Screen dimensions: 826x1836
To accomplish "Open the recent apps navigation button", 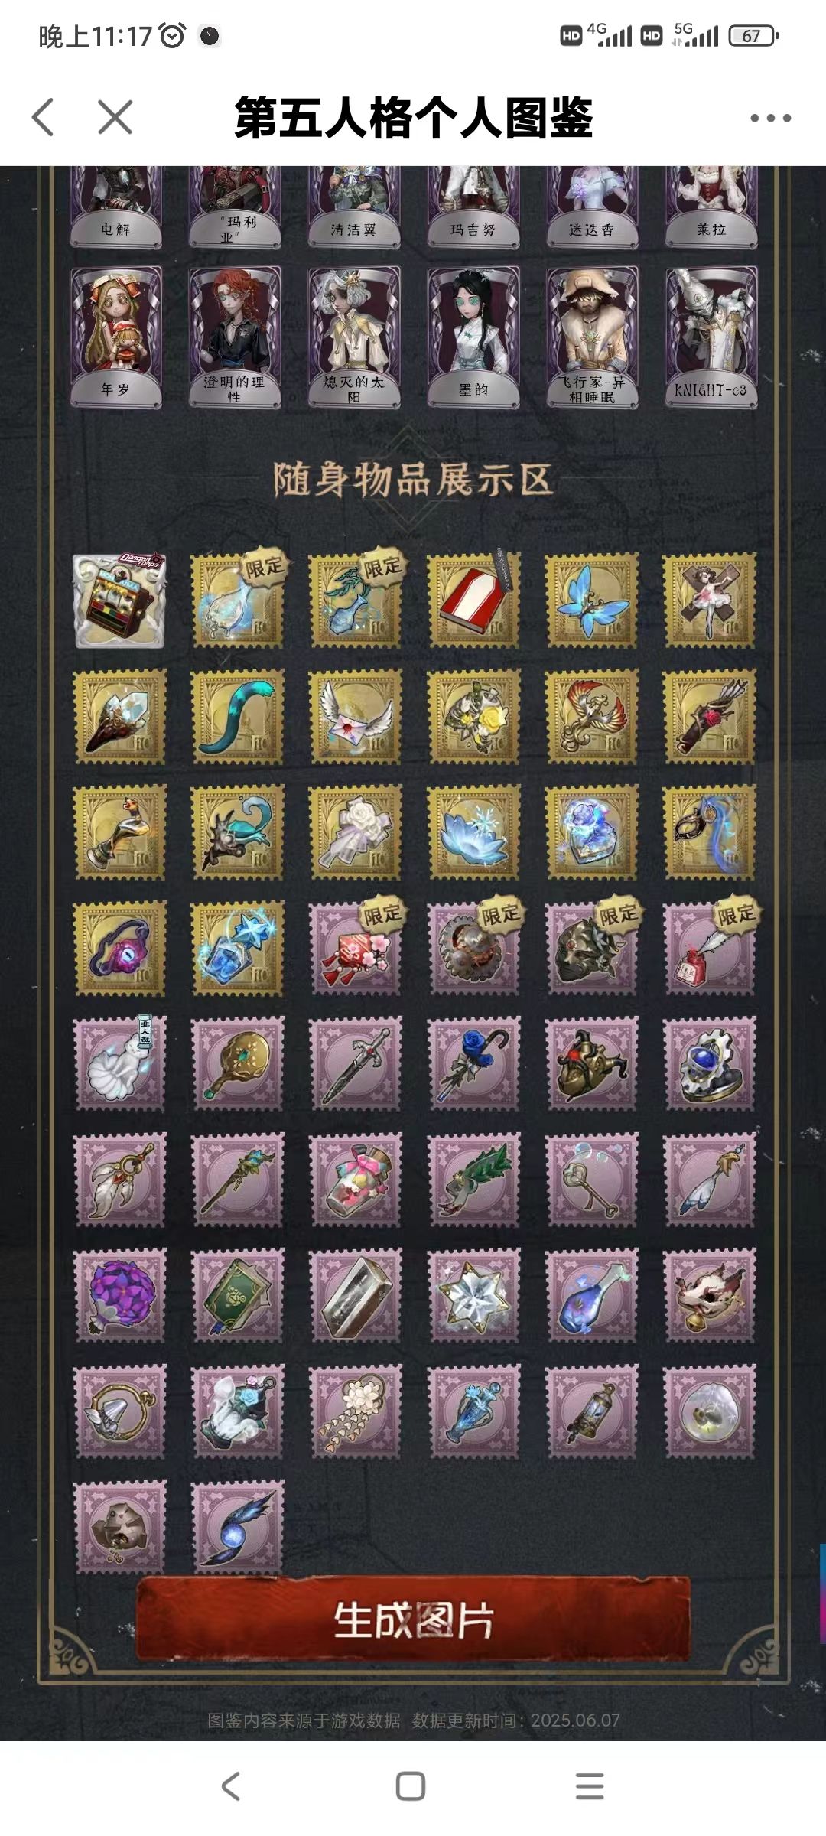I will point(590,1786).
